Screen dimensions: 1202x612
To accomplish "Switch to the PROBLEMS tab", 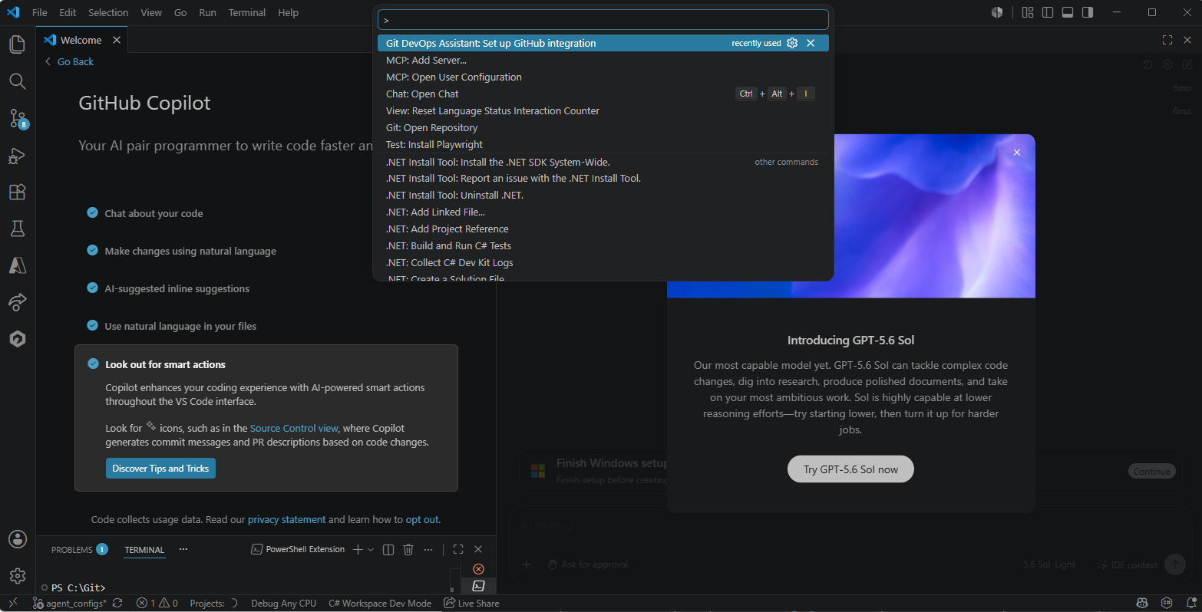I will tap(79, 550).
